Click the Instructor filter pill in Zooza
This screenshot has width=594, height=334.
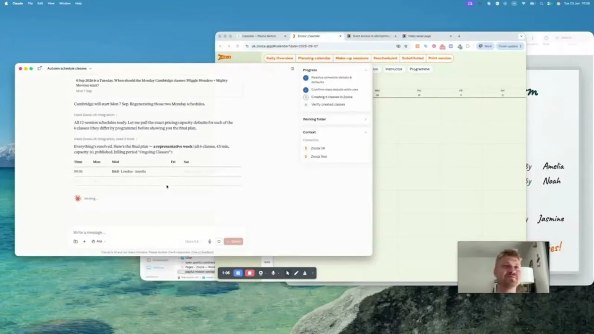394,69
